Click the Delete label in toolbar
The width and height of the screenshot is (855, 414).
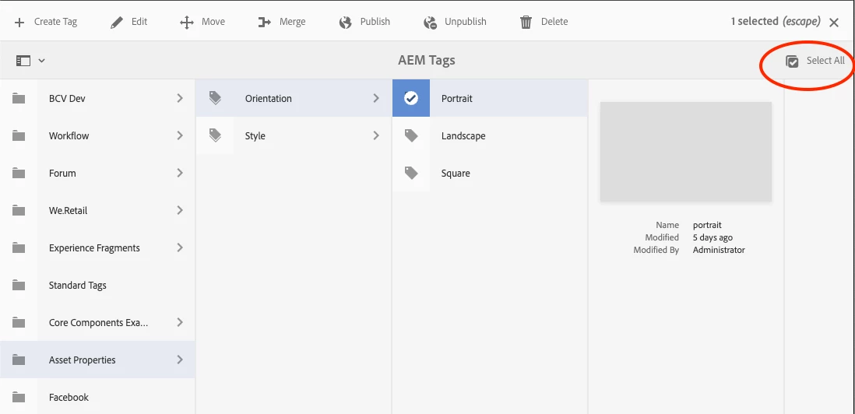point(554,22)
